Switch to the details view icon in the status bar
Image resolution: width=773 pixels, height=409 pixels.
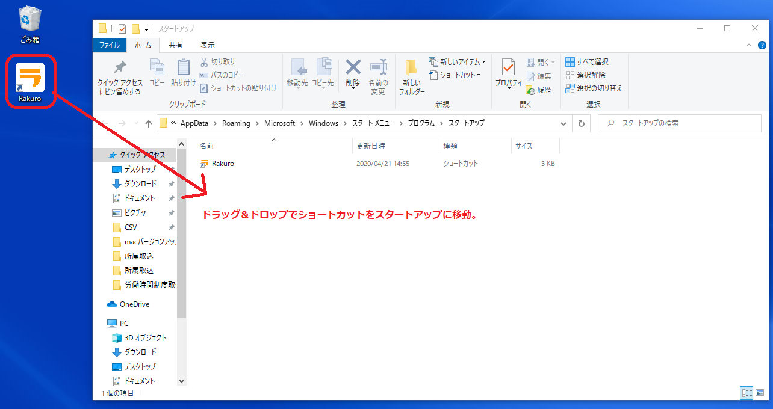pos(747,393)
